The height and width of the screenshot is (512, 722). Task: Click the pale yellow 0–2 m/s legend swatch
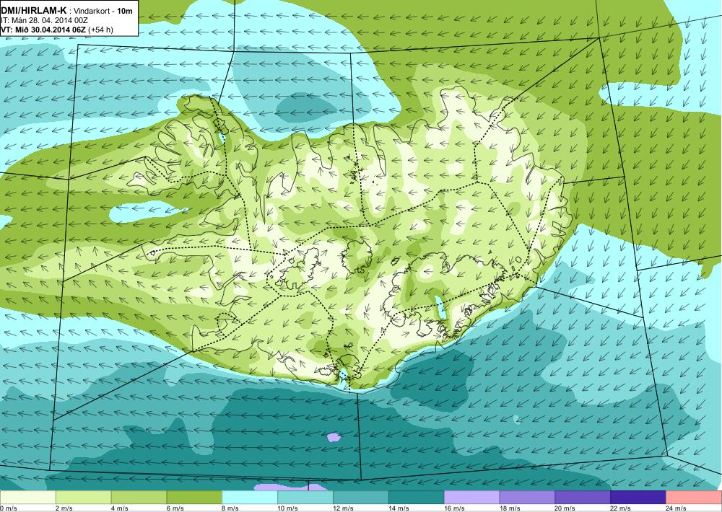[28, 498]
